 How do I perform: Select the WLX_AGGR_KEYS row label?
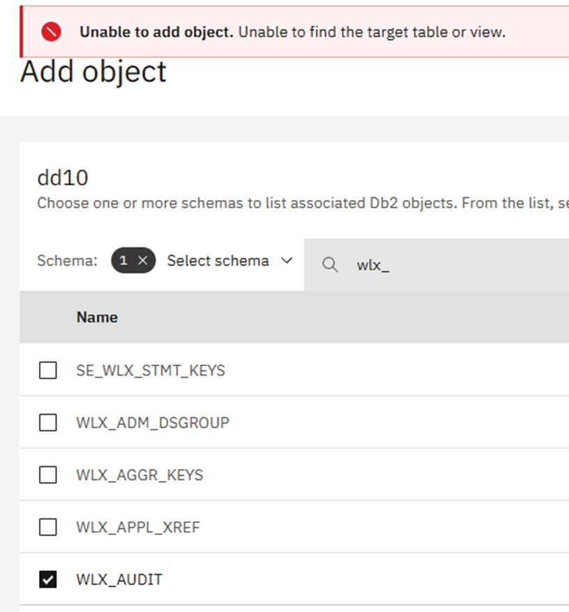point(139,475)
